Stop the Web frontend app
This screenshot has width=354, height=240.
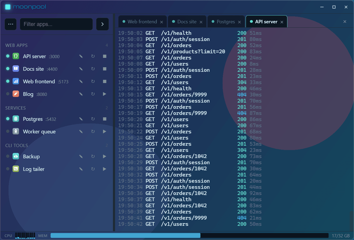[105, 81]
